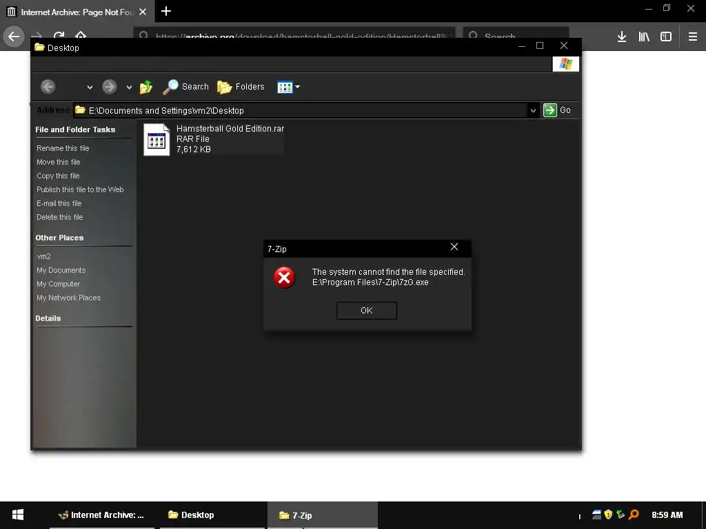Click the Go button next to address bar
Screen dimensions: 706x529
point(557,110)
